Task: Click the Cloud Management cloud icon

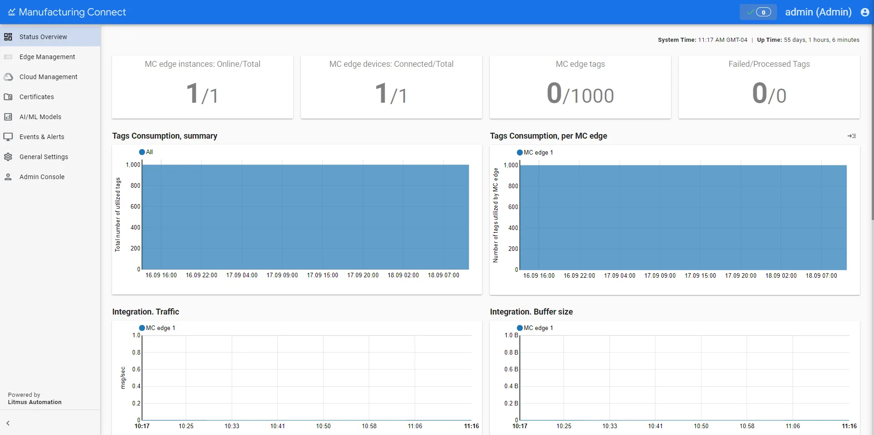Action: (x=8, y=77)
